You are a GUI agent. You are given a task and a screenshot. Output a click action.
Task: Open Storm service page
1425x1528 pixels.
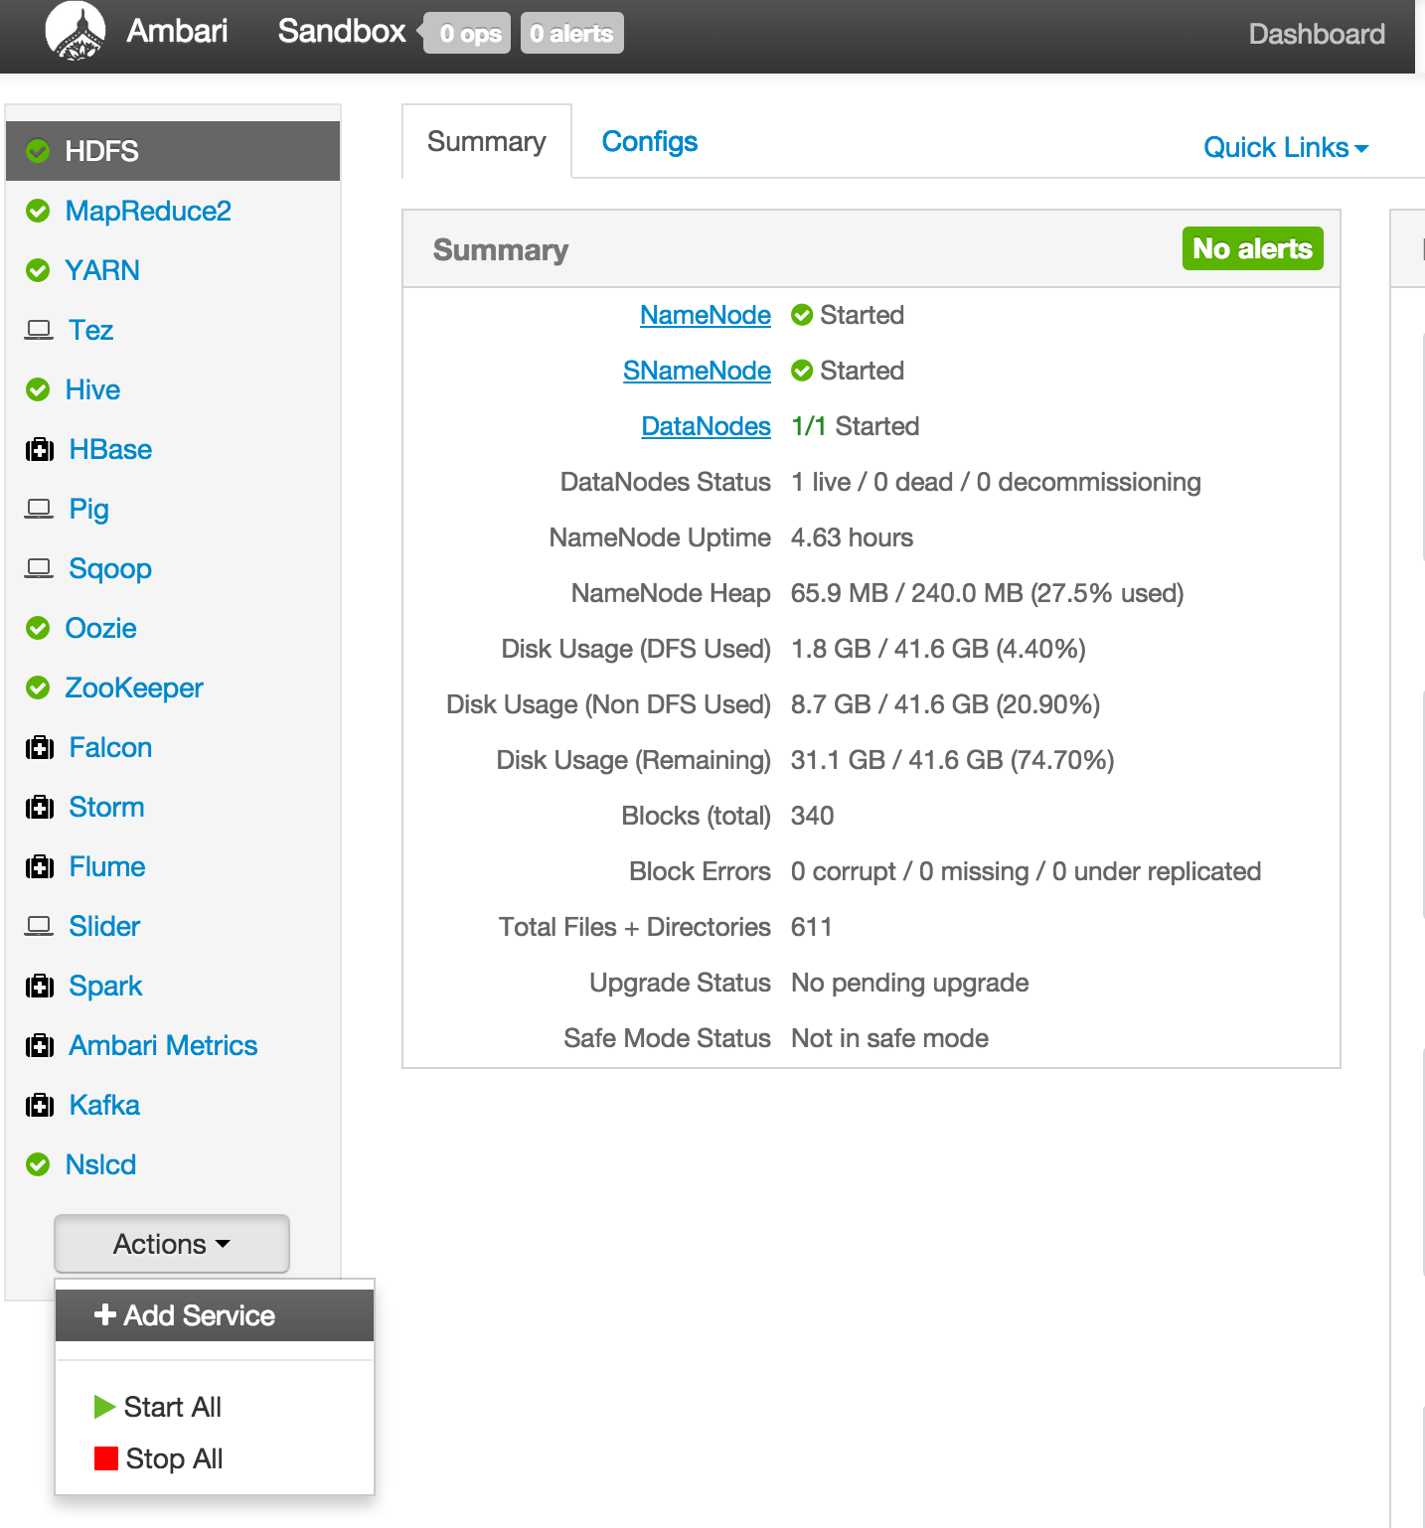pos(106,807)
